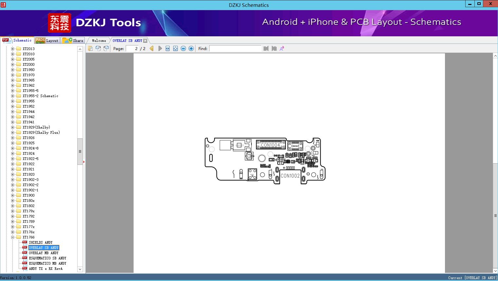Image resolution: width=498 pixels, height=281 pixels.
Task: Zoom out with the minus icon
Action: pyautogui.click(x=183, y=48)
